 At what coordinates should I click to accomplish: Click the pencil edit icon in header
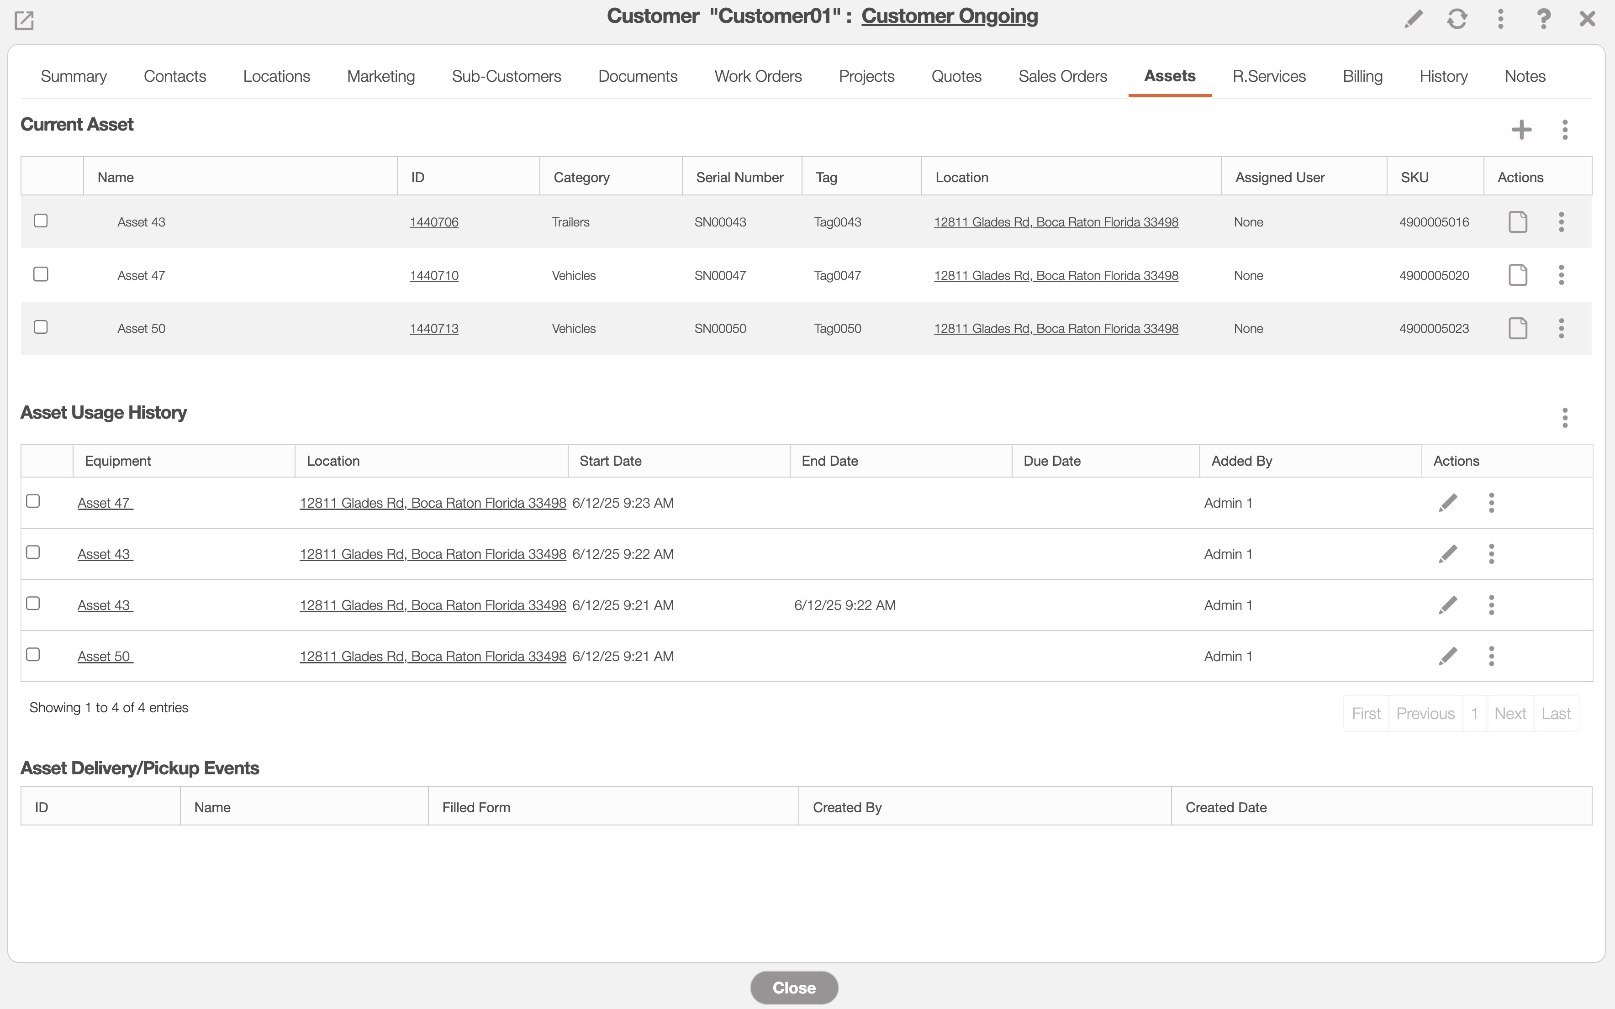click(1413, 19)
